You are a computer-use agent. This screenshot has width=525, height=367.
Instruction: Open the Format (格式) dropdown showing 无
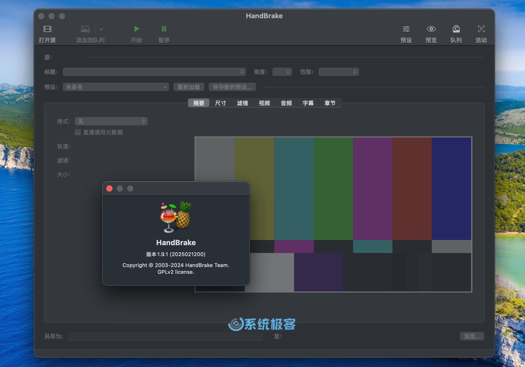(111, 121)
